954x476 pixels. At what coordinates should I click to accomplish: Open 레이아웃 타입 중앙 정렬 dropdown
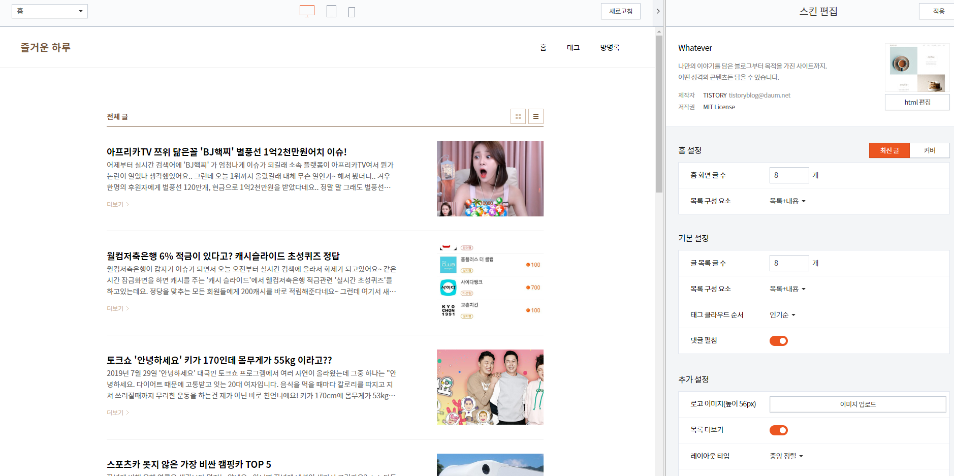coord(786,456)
